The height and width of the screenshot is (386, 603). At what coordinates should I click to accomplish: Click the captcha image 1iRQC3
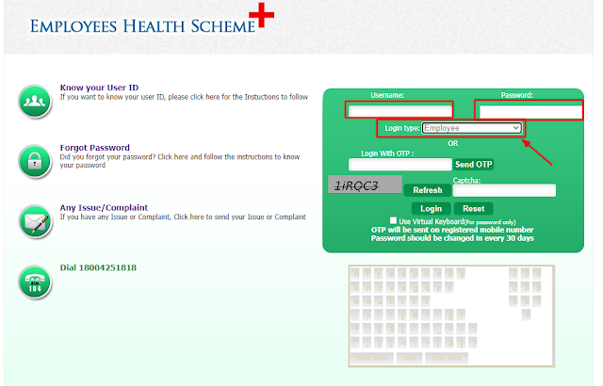click(x=365, y=185)
